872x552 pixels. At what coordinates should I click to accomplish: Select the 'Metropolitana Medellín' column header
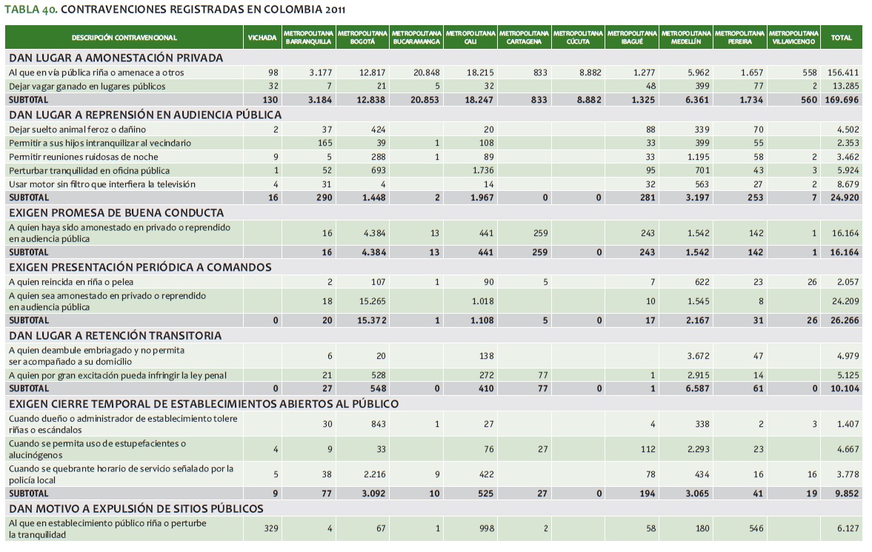(x=686, y=38)
